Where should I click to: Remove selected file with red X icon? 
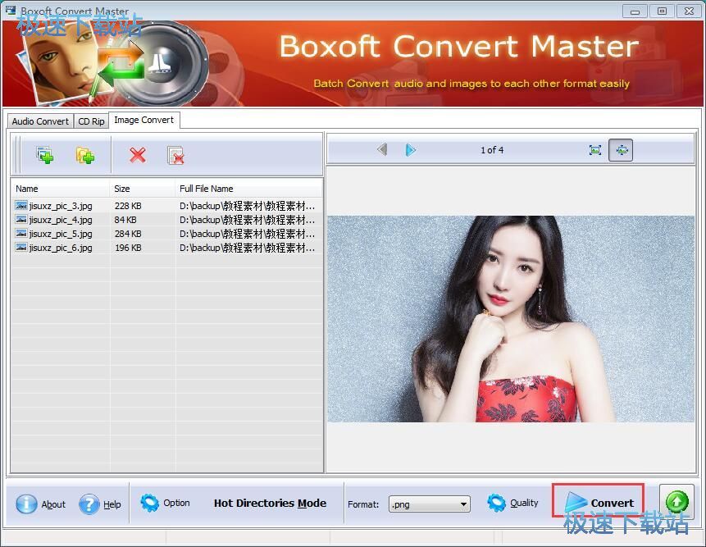point(137,155)
